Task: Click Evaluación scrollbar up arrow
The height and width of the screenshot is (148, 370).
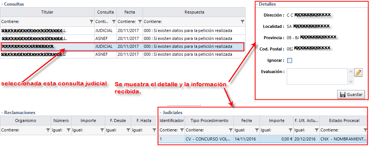Action: click(x=351, y=72)
